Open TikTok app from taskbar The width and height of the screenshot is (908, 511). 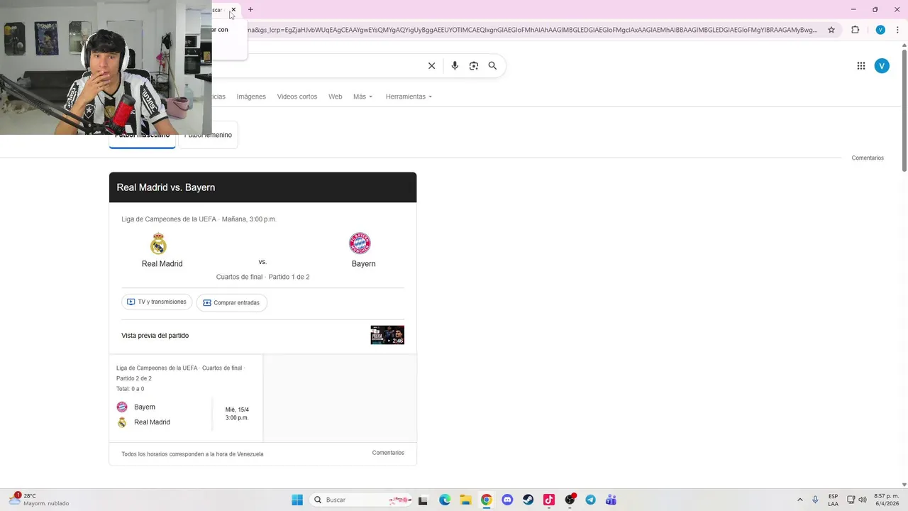pyautogui.click(x=548, y=500)
